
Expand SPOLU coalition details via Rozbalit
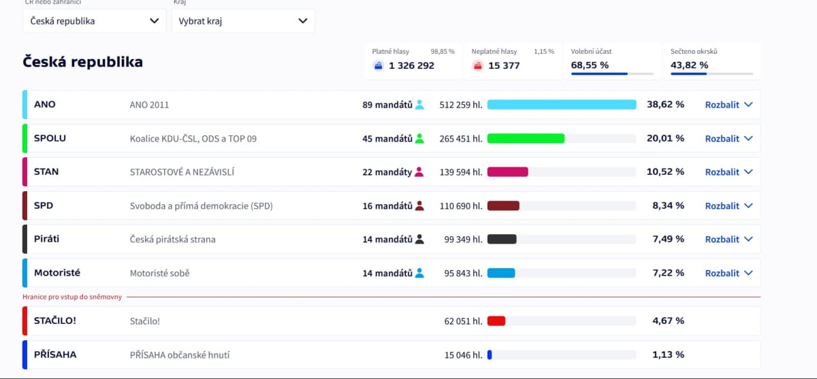728,138
